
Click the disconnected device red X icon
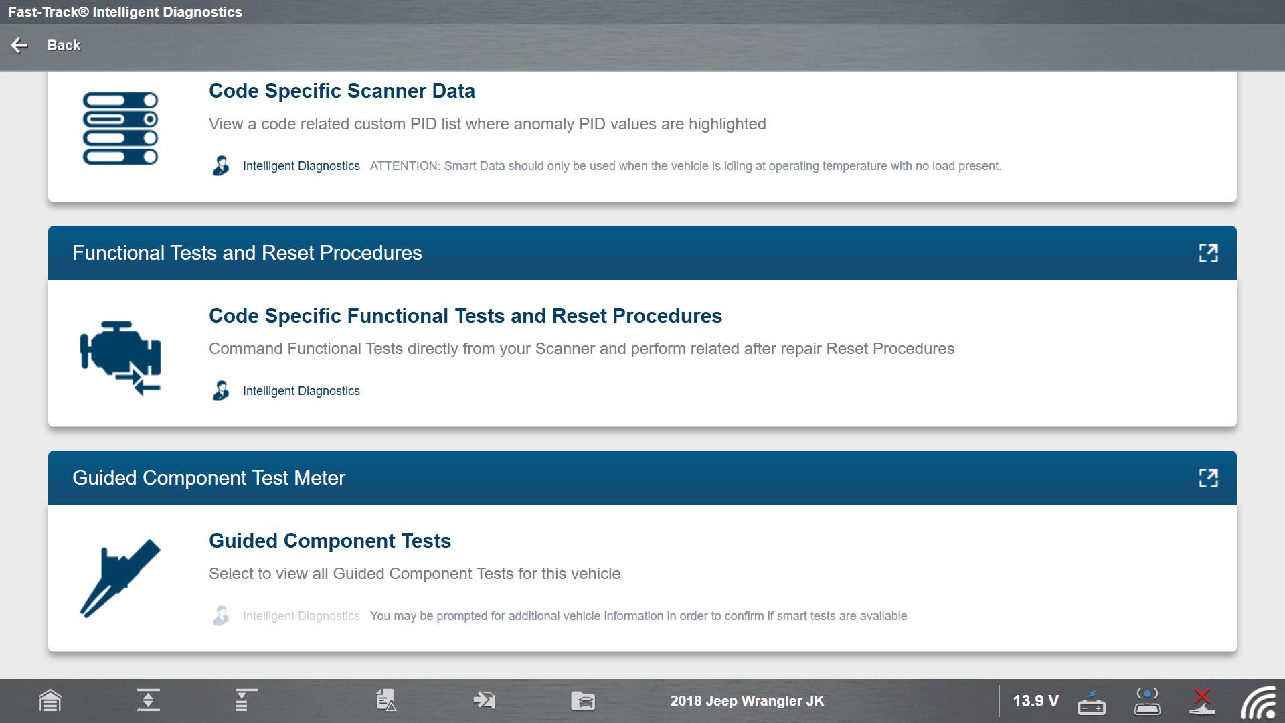(1202, 701)
